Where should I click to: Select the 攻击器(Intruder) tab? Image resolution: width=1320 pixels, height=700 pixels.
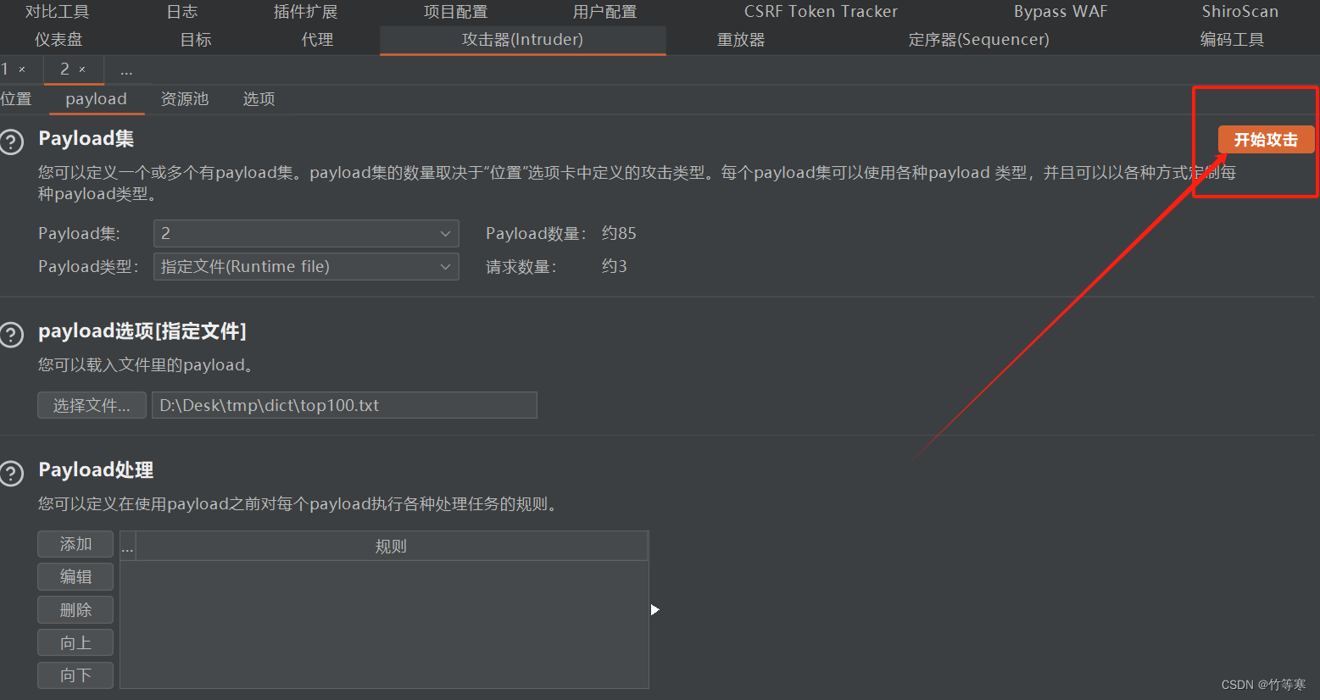[522, 40]
